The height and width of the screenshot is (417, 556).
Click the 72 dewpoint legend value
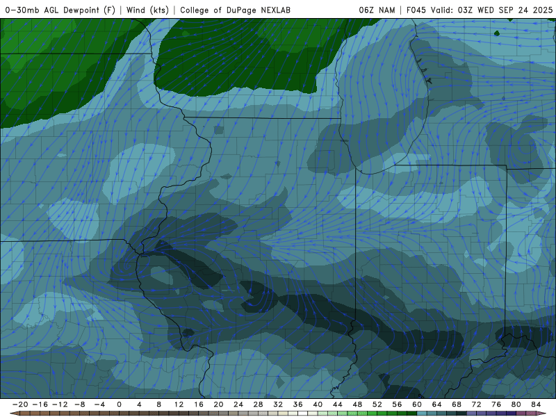pos(477,404)
